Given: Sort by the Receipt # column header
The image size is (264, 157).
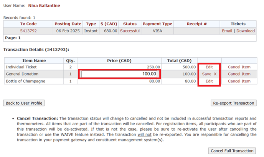Looking at the screenshot, I should [x=196, y=24].
